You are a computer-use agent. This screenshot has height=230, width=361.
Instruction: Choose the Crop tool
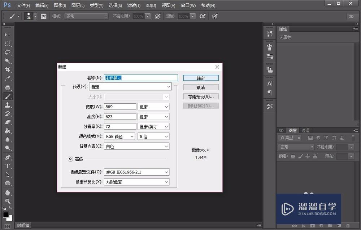pos(8,70)
